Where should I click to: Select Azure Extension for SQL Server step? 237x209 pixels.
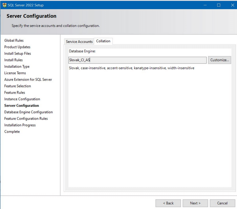click(x=28, y=79)
